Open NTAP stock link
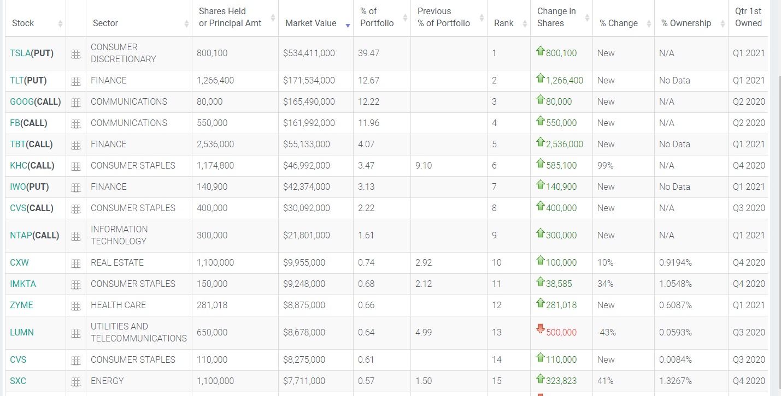The image size is (781, 396). click(x=21, y=236)
